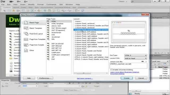The width and height of the screenshot is (170, 95).
Task: Choose 2 column liquid, left sidebar layout
Action: [x=85, y=40]
